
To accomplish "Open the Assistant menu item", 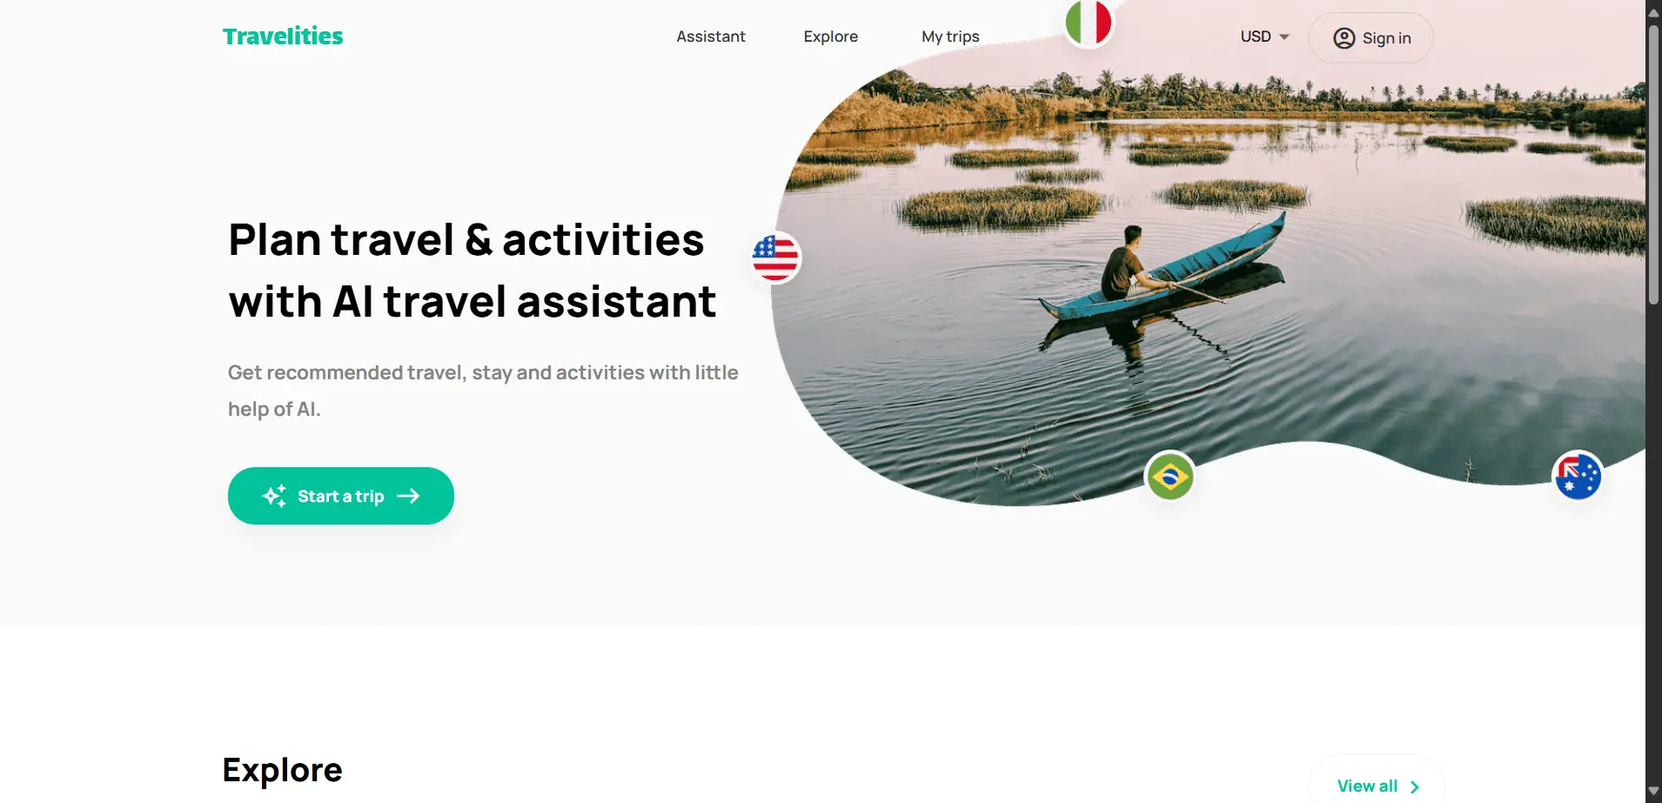I will pos(711,37).
